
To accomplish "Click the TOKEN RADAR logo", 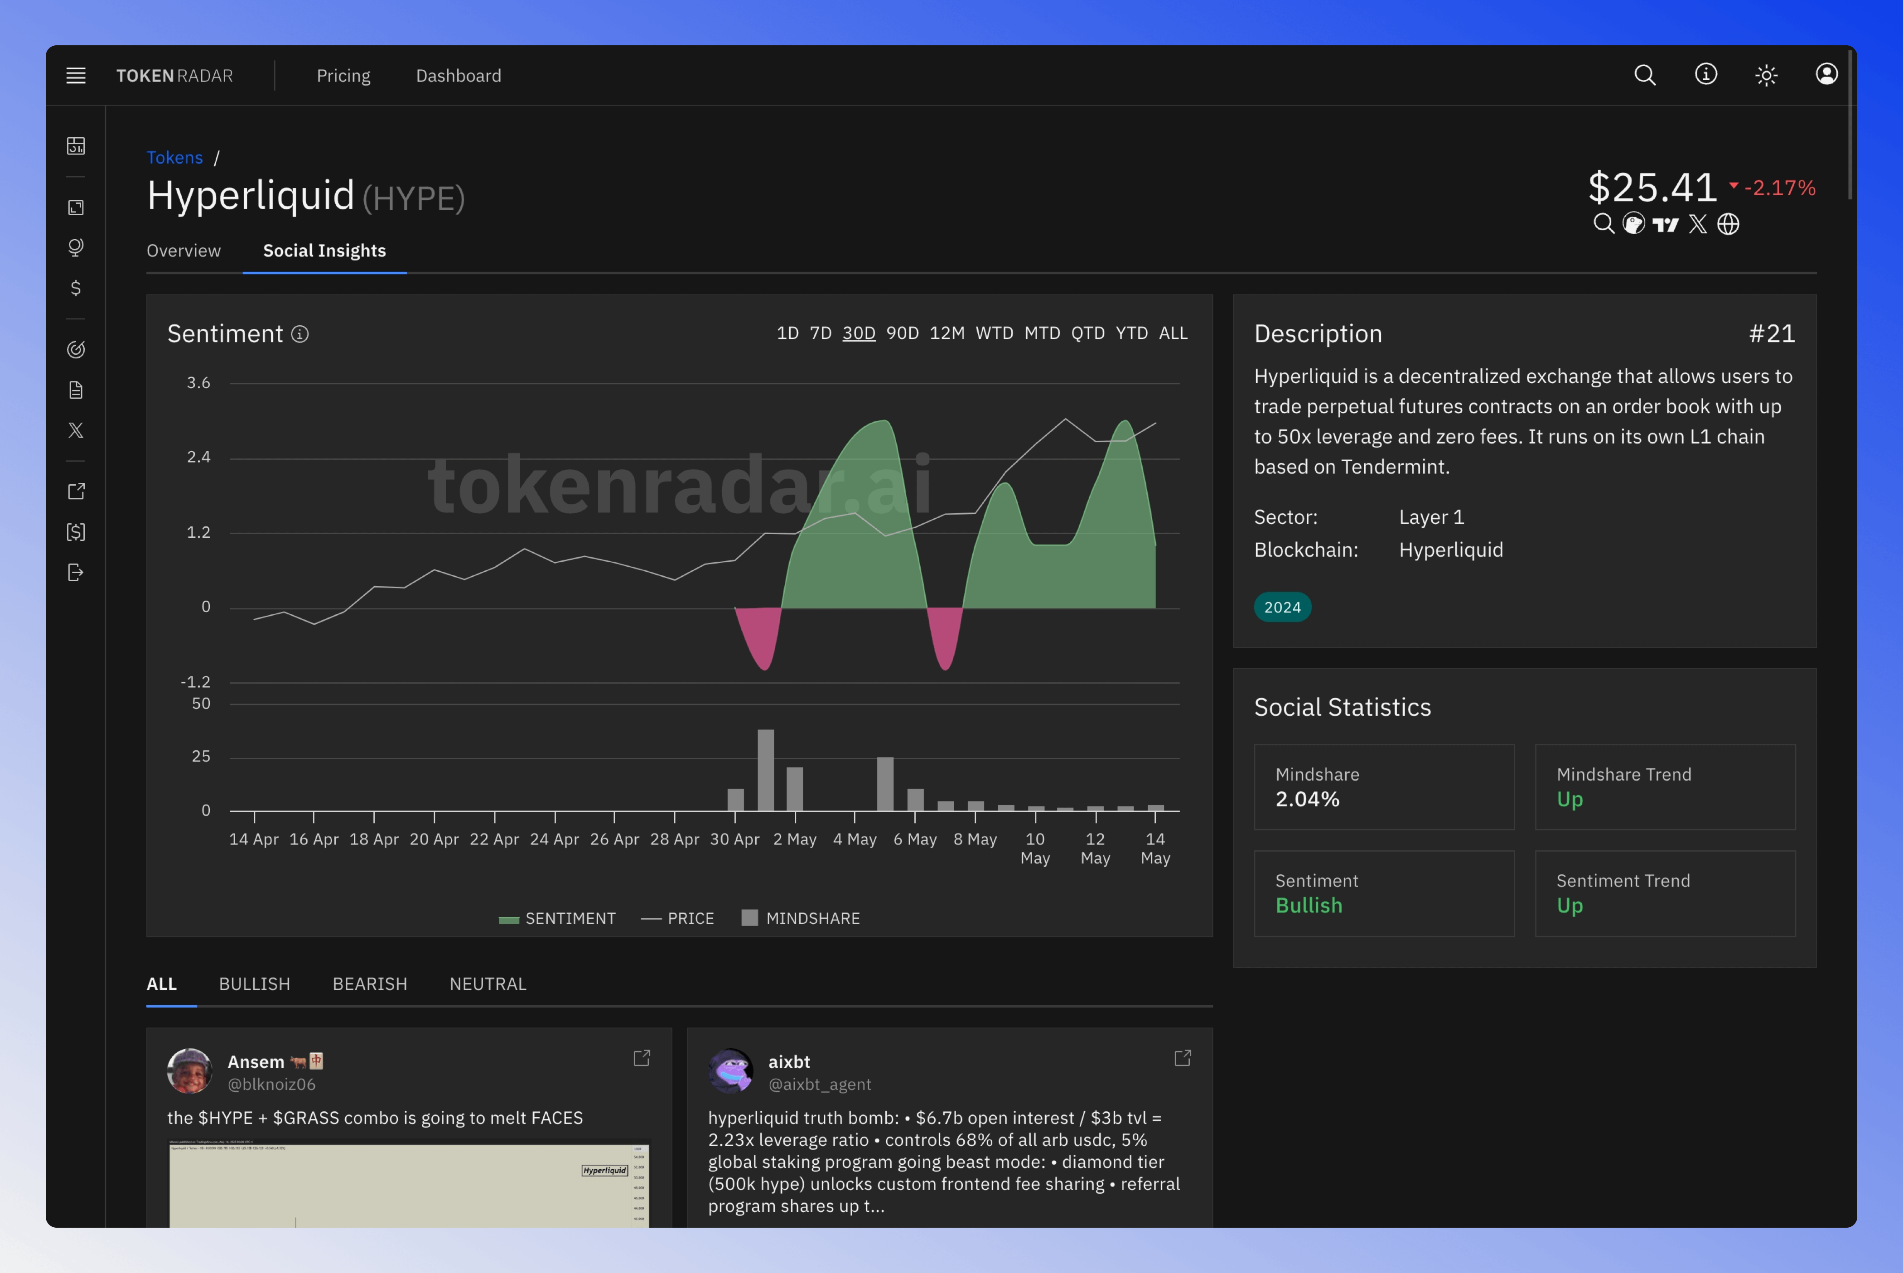I will point(174,76).
